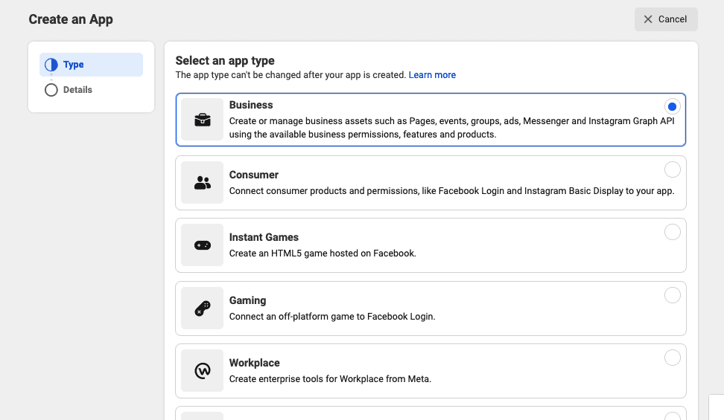Select the Business radio button
The width and height of the screenshot is (724, 420).
pos(673,106)
